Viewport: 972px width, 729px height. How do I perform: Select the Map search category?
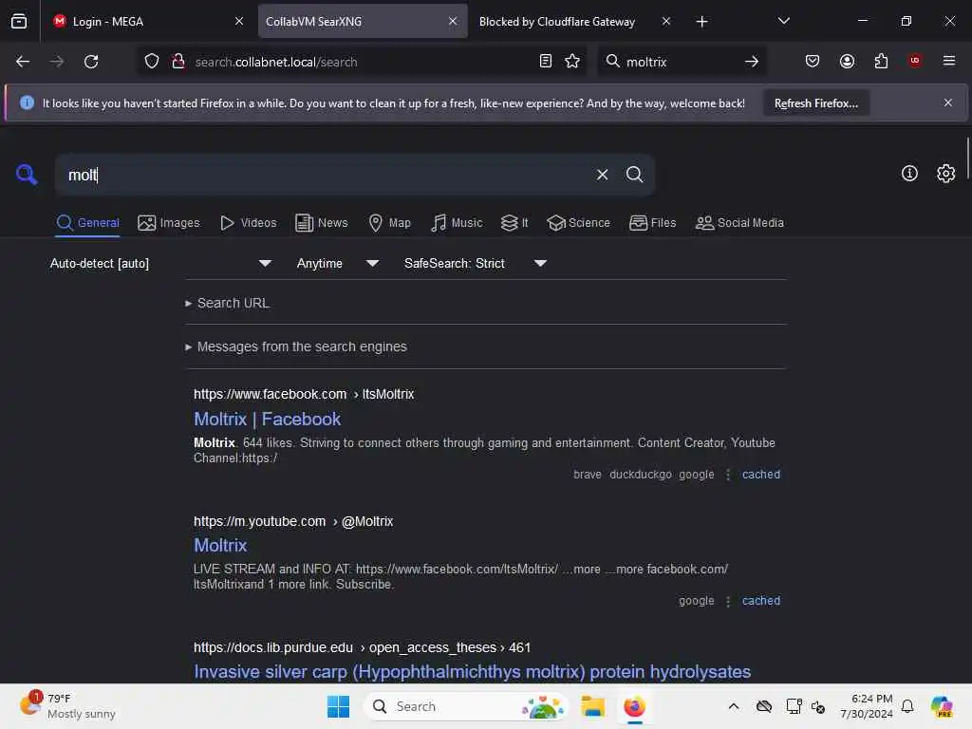[389, 222]
